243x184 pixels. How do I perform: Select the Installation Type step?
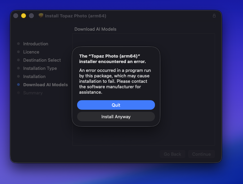[x=40, y=68]
